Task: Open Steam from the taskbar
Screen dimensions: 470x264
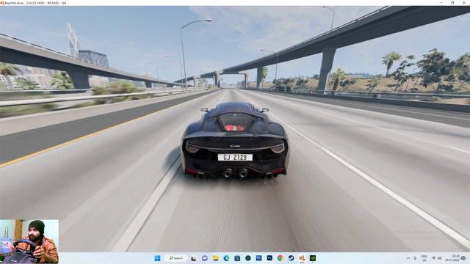Action: tap(291, 258)
